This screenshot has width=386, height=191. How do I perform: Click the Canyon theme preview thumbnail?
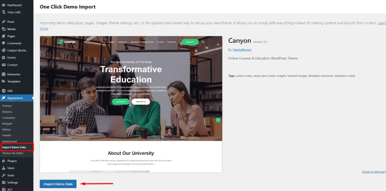[x=131, y=104]
